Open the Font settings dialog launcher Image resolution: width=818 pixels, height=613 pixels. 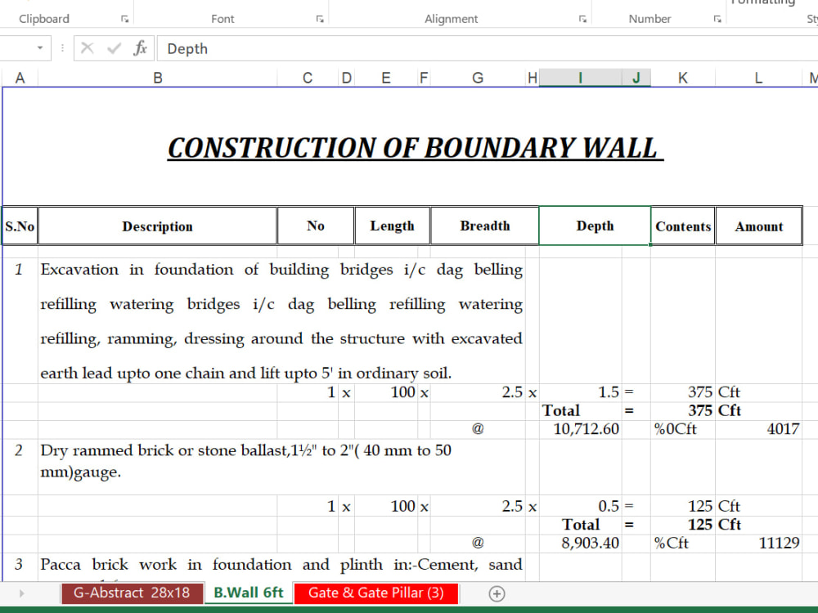[320, 20]
